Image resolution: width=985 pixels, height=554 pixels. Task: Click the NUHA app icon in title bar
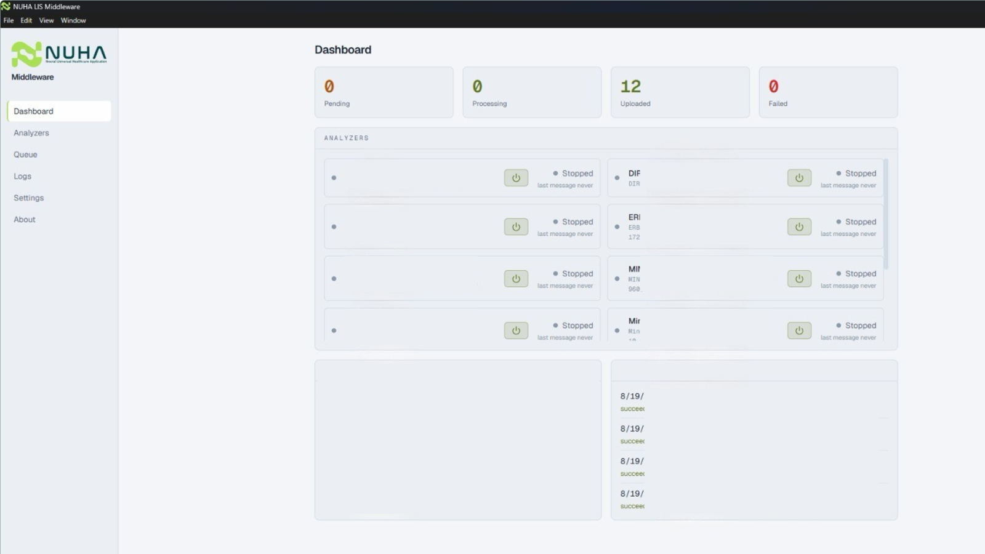6,7
